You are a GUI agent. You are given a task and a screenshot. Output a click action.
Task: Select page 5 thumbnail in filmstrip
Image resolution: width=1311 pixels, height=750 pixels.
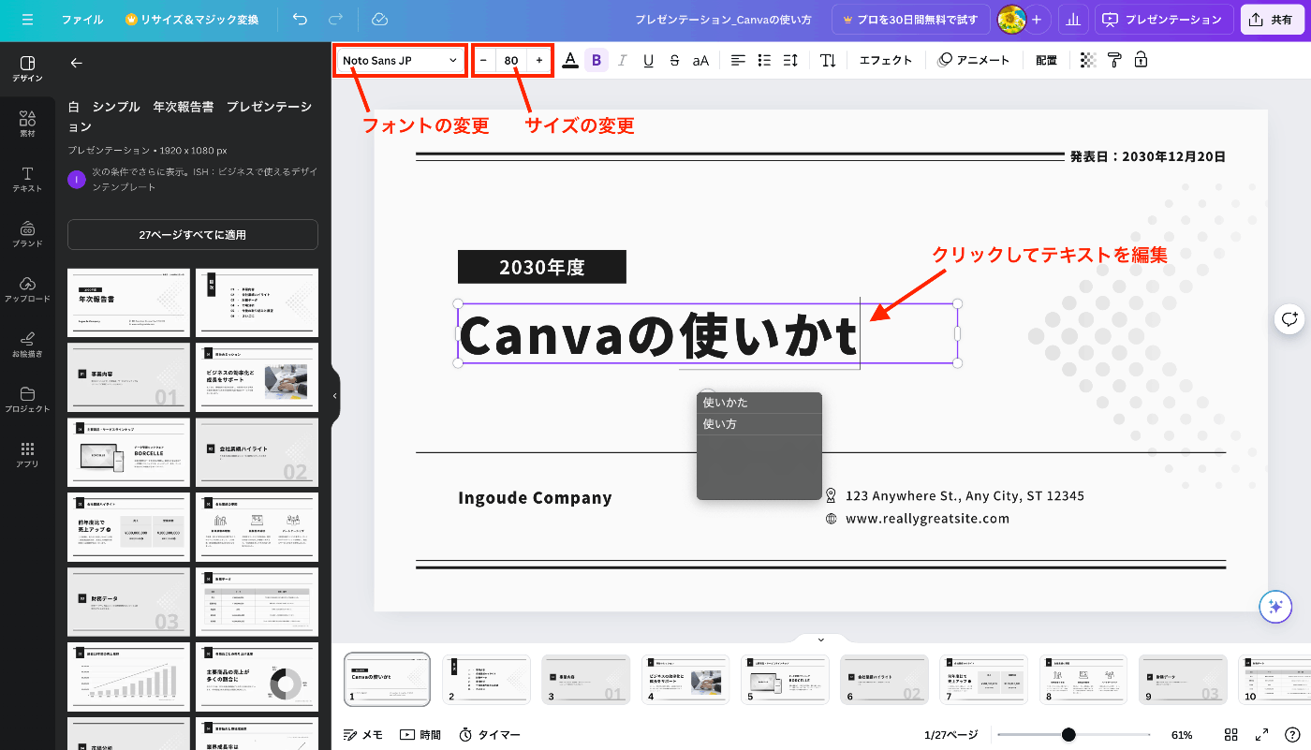(x=785, y=679)
